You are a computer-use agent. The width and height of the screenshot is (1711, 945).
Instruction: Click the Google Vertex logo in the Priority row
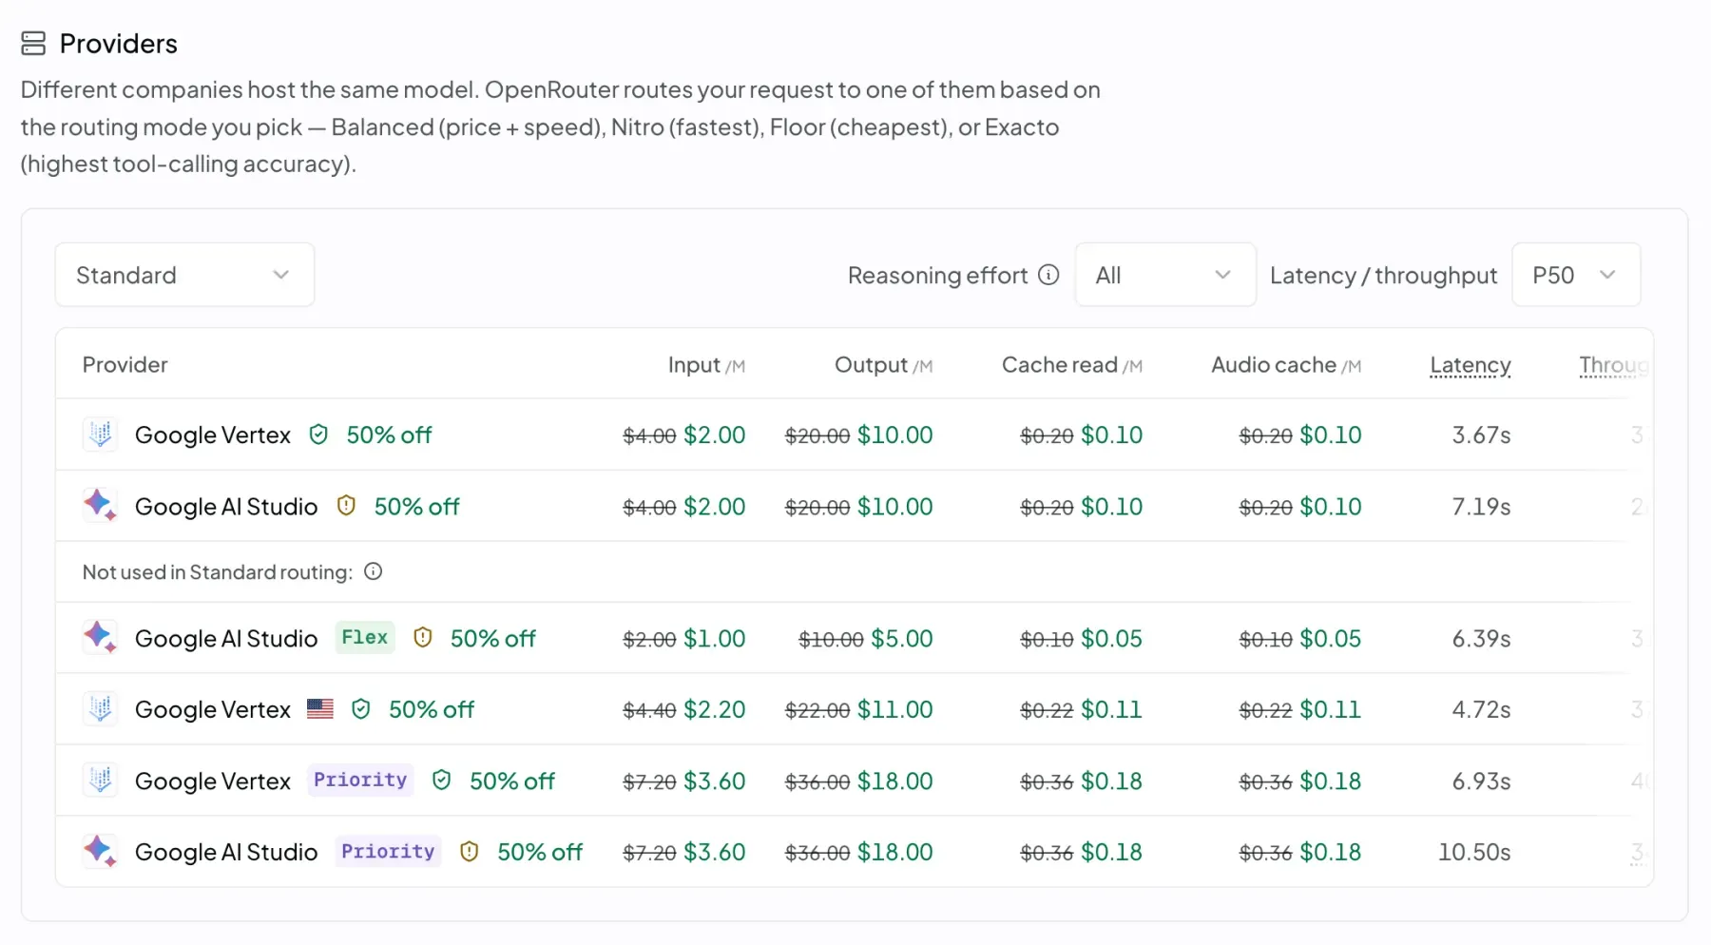100,781
